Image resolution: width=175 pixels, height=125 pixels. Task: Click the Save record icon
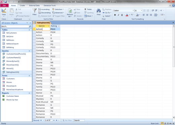[x=75, y=13]
